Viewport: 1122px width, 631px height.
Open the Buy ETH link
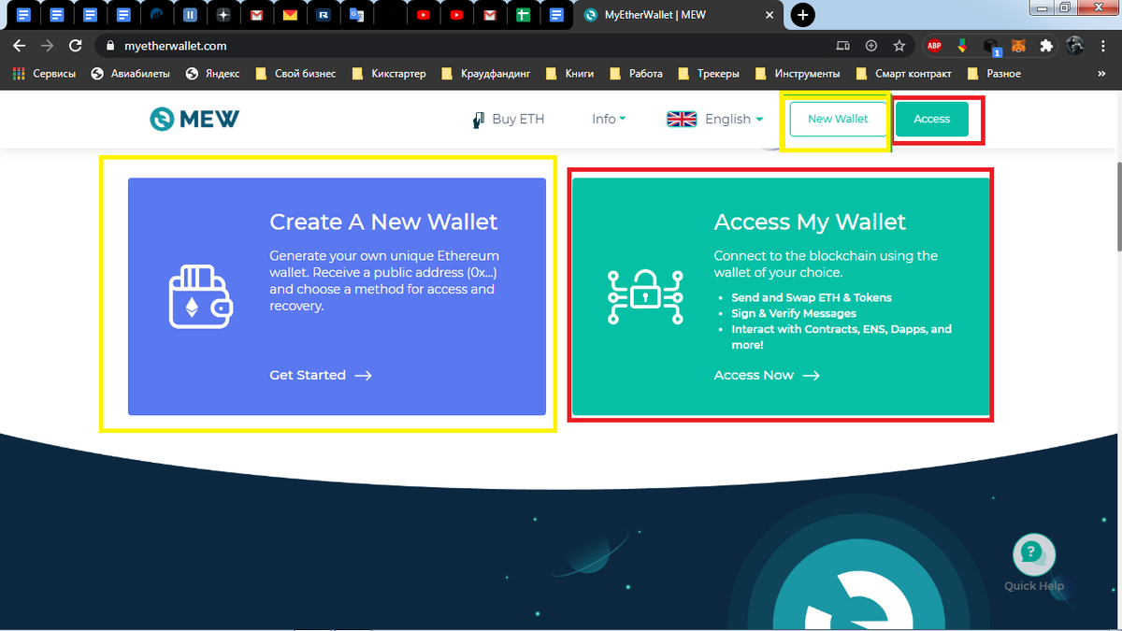(509, 119)
